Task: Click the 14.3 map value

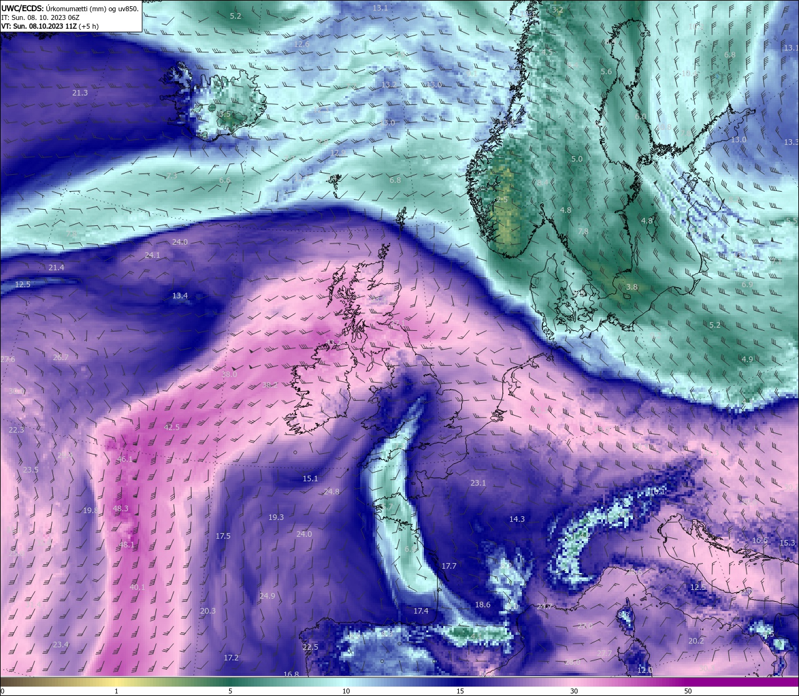Action: click(517, 519)
